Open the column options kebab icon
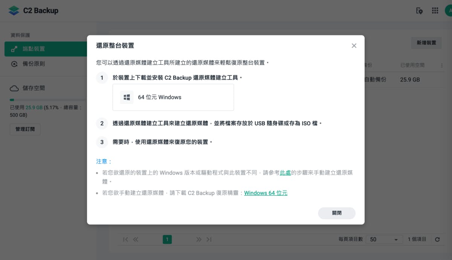 tap(442, 65)
